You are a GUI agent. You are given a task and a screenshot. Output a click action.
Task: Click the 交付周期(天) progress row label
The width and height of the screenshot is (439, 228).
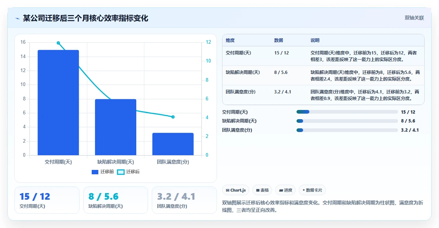pyautogui.click(x=235, y=112)
